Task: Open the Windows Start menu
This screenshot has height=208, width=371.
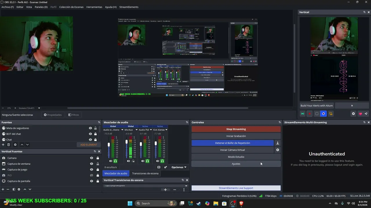Action: point(130,203)
